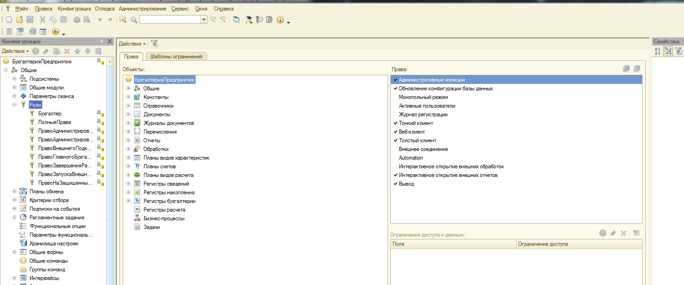This screenshot has height=285, width=684.
Task: Click the Поля column header
Action: 454,244
